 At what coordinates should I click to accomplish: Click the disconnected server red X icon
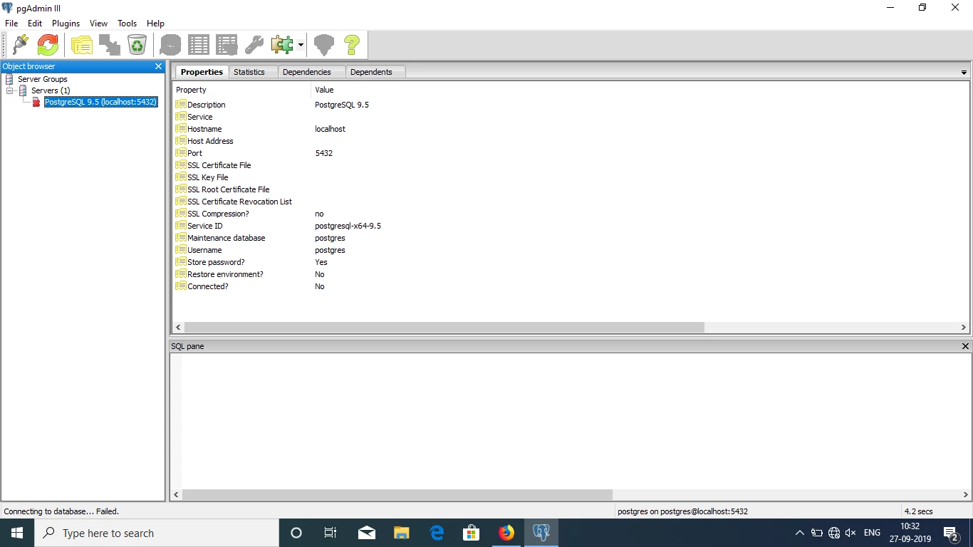tap(36, 102)
